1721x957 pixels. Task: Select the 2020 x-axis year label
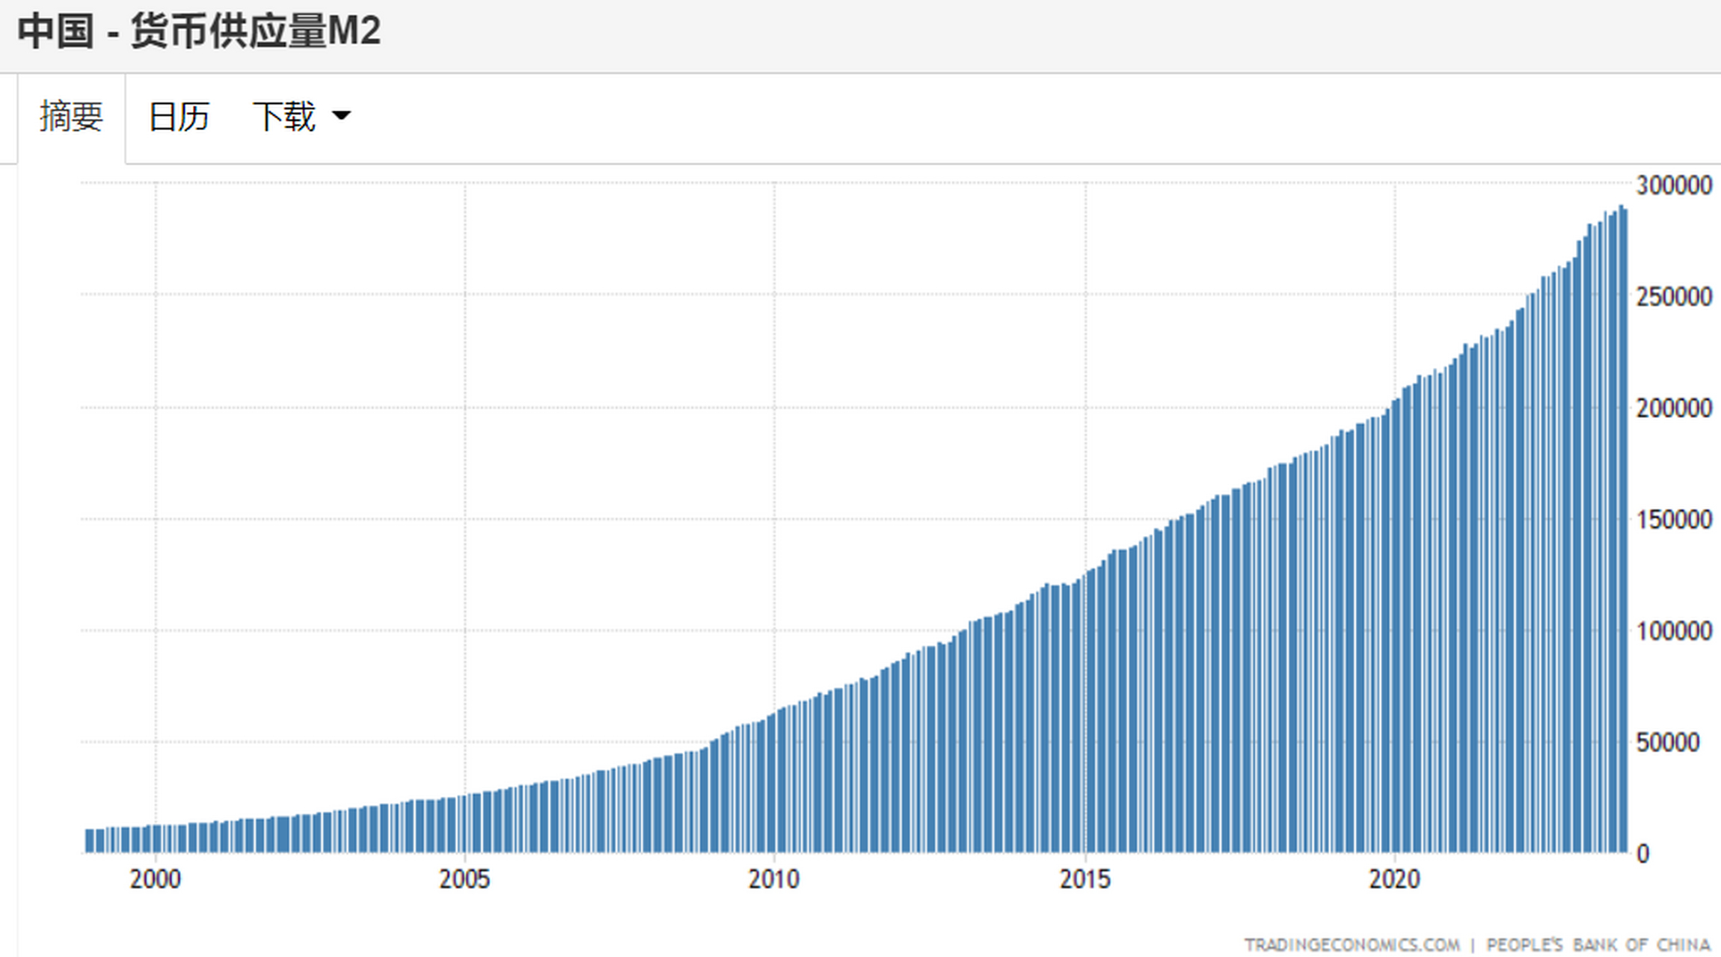coord(1394,878)
